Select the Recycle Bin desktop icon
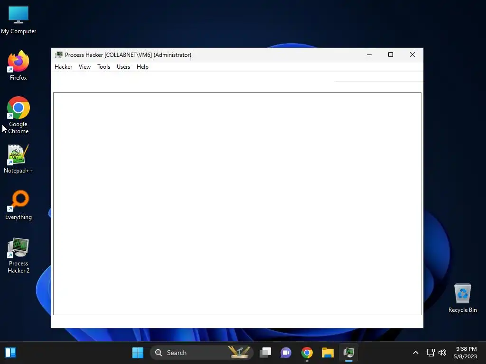This screenshot has height=364, width=486. 462,298
